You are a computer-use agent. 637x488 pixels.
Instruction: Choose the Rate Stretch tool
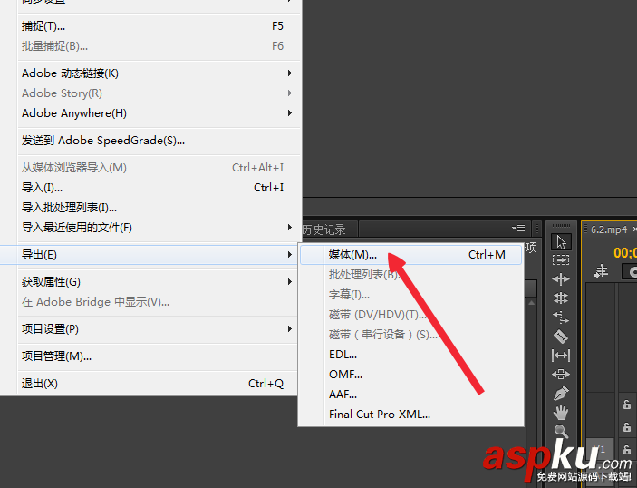click(x=561, y=317)
